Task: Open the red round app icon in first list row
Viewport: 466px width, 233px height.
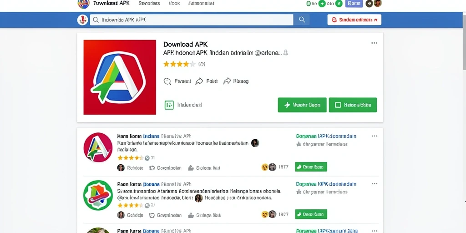Action: click(98, 147)
